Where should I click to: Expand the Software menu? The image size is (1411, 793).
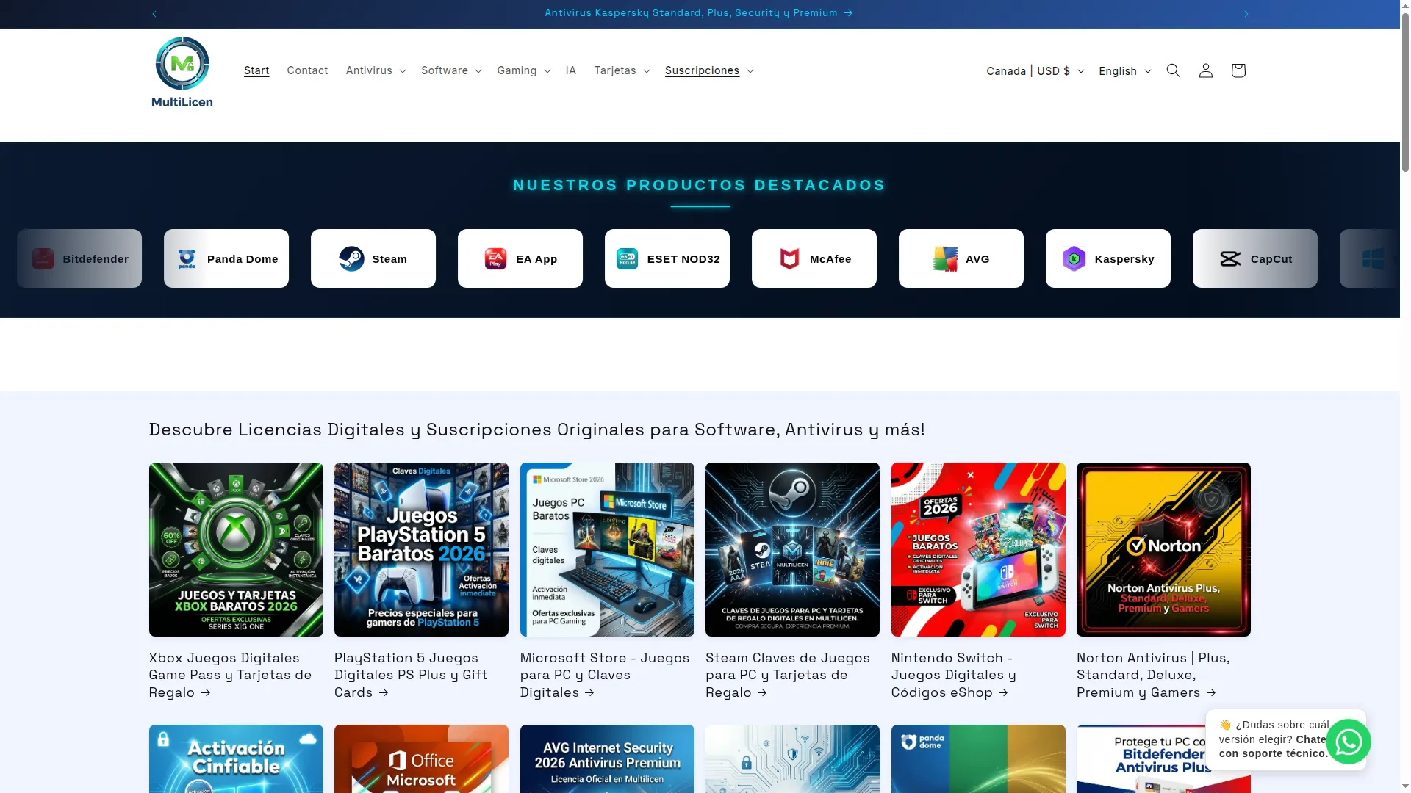coord(451,70)
